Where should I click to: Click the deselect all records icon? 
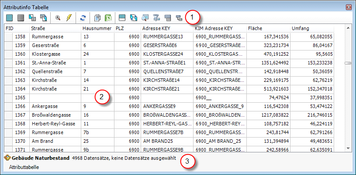point(21,18)
